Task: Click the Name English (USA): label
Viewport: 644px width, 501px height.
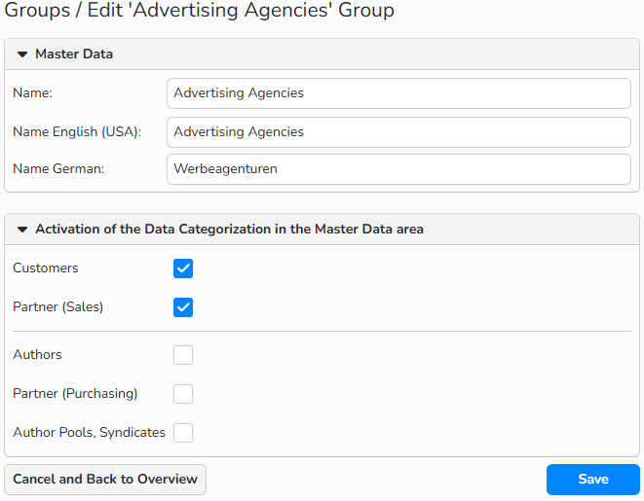Action: [77, 132]
